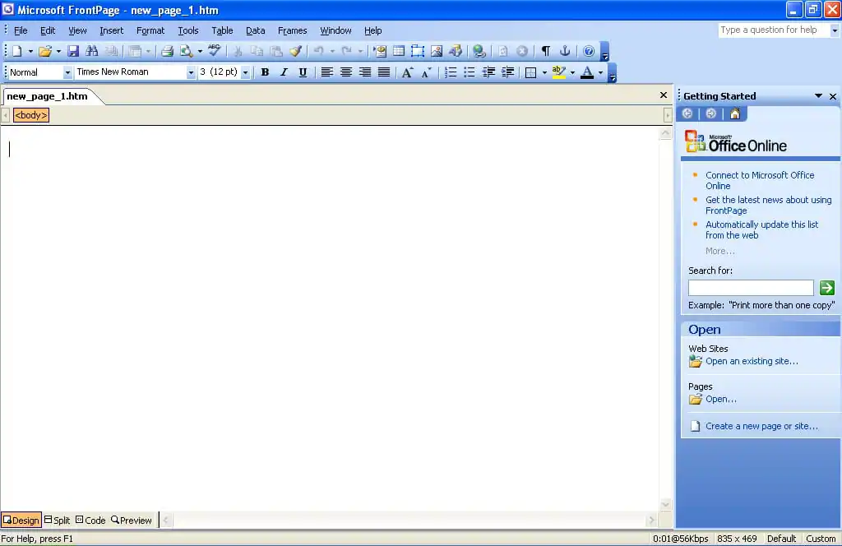Switch to the Code view tab
The image size is (842, 546).
[x=90, y=520]
